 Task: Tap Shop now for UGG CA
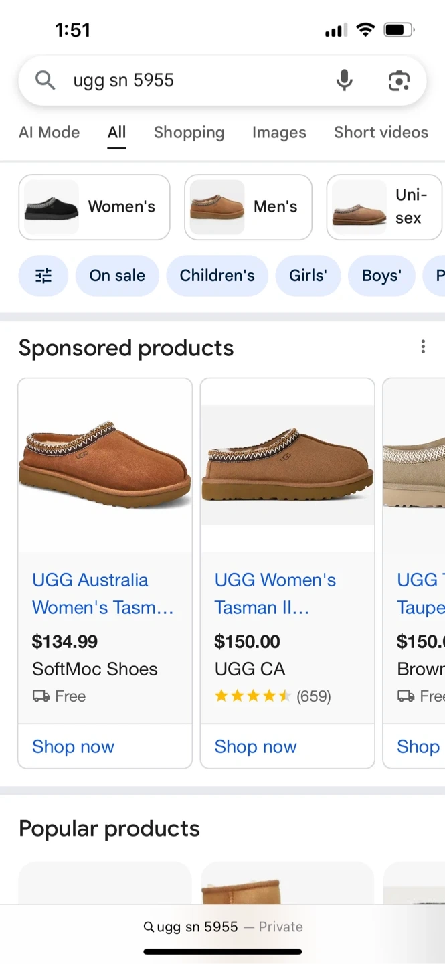[x=256, y=746]
